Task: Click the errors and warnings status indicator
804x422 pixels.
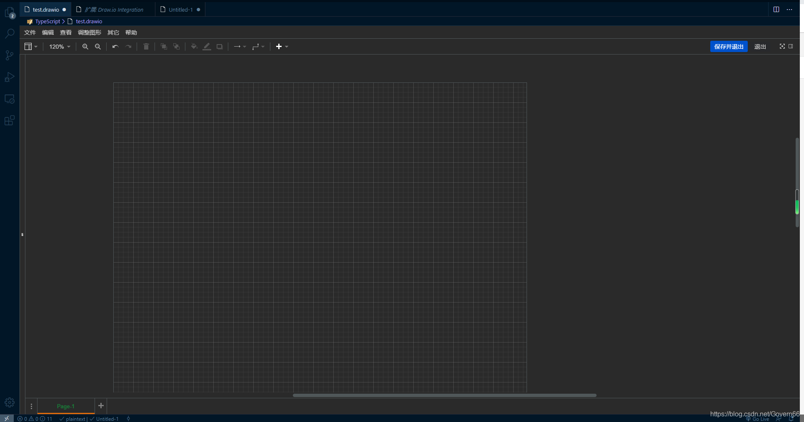Action: 35,419
